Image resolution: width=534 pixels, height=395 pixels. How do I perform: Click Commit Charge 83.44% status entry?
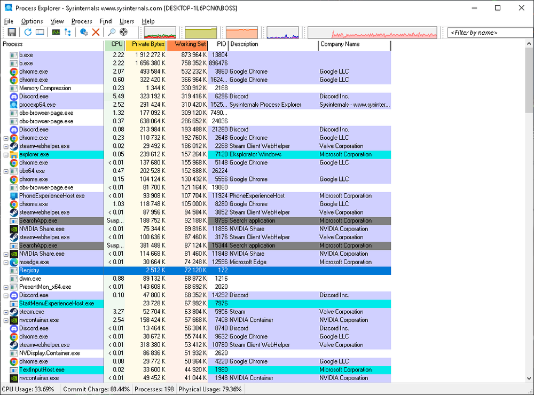coord(96,389)
